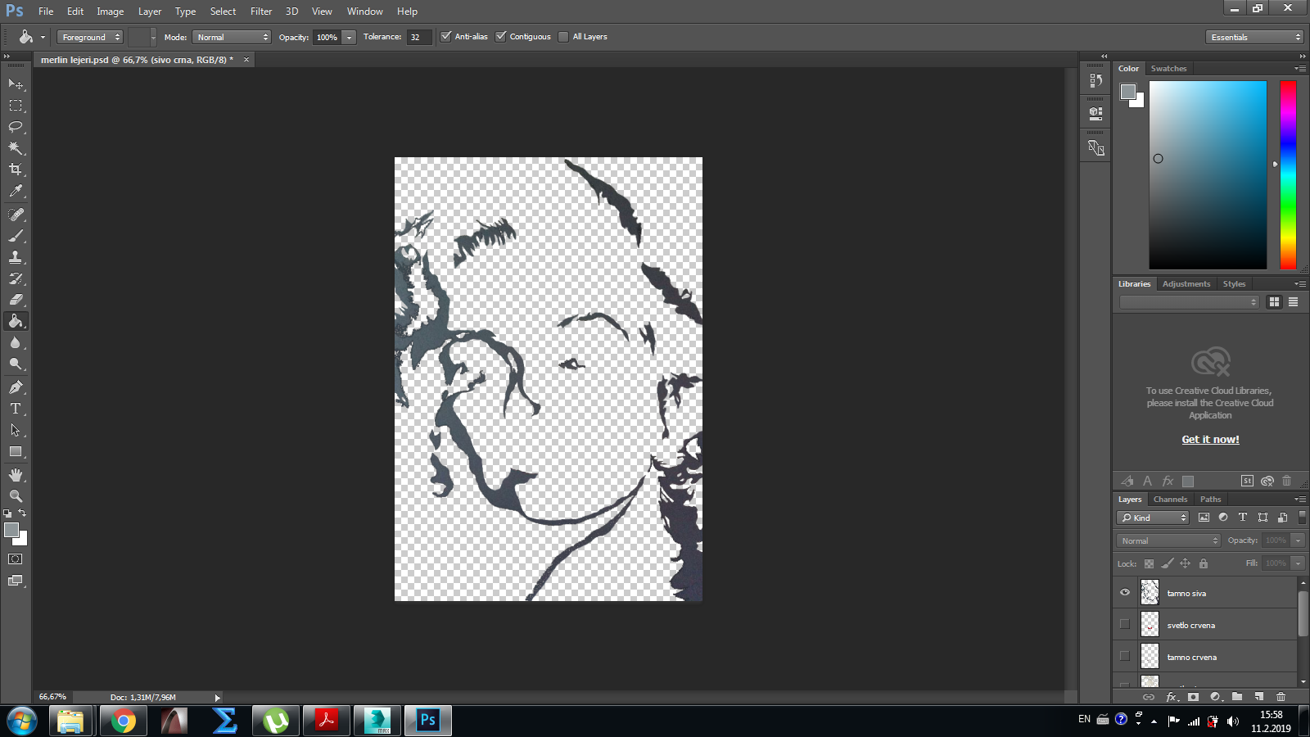Show the tamno crvena layer
The height and width of the screenshot is (737, 1310).
point(1125,656)
